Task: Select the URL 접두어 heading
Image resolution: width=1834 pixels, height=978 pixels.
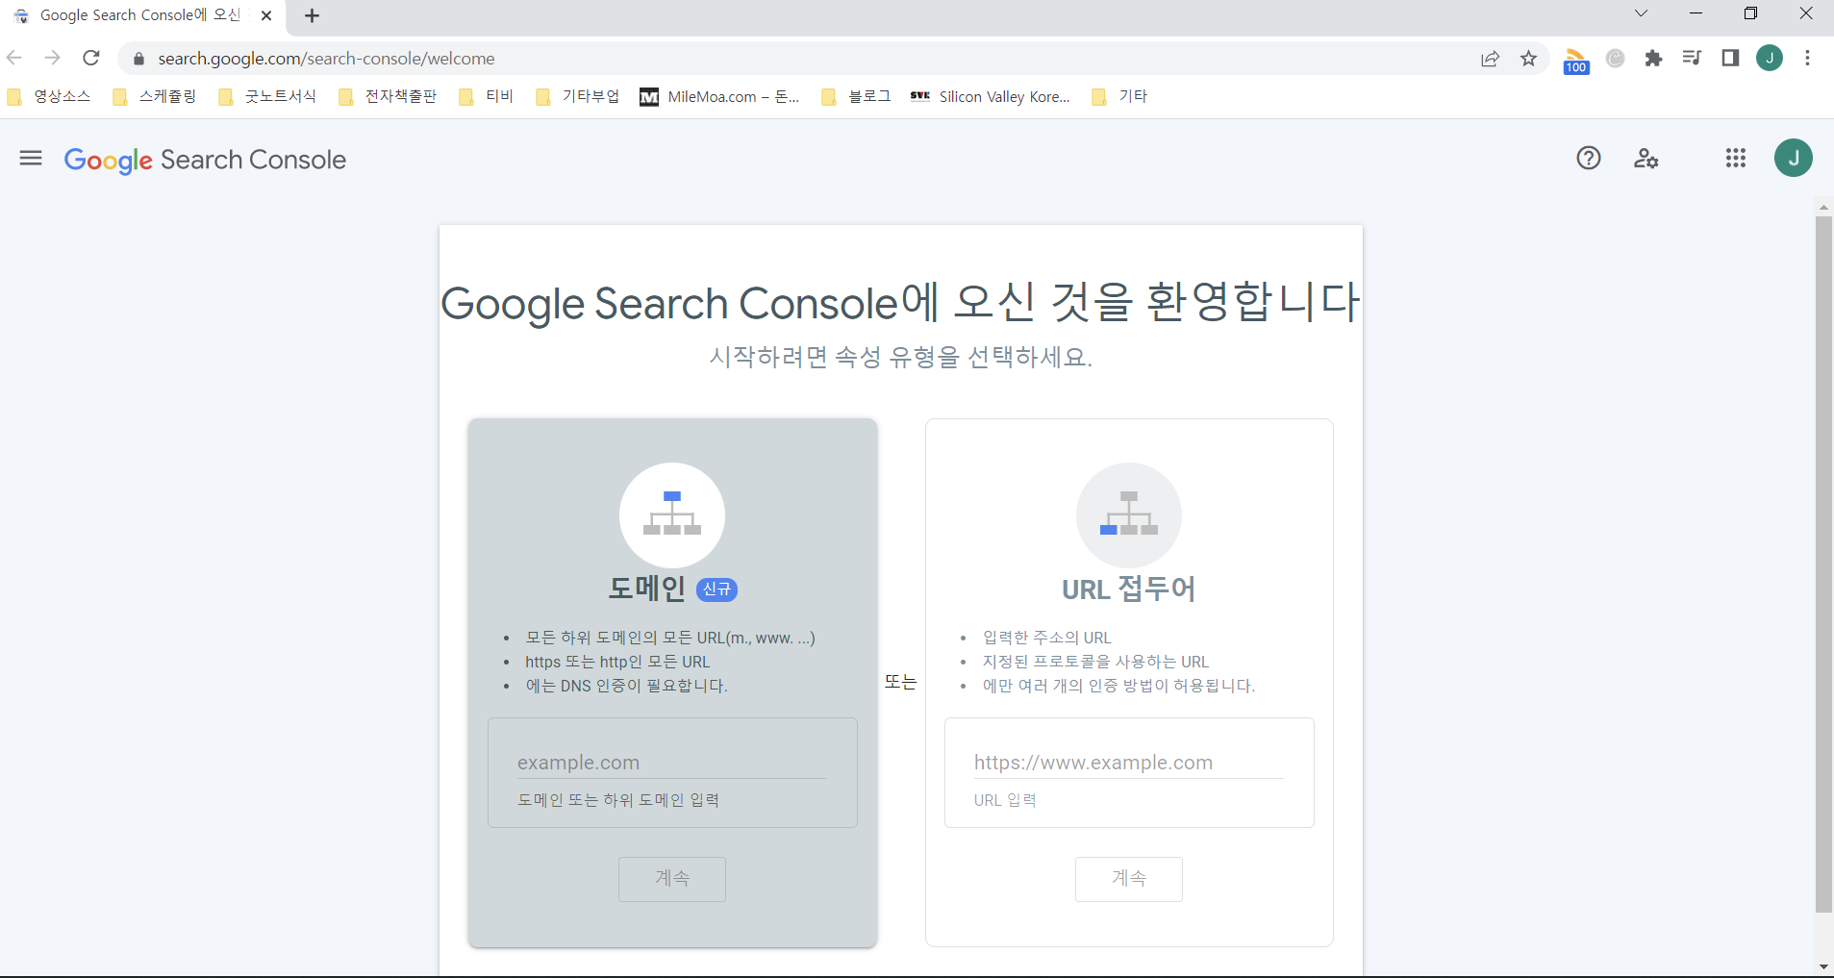Action: 1129,589
